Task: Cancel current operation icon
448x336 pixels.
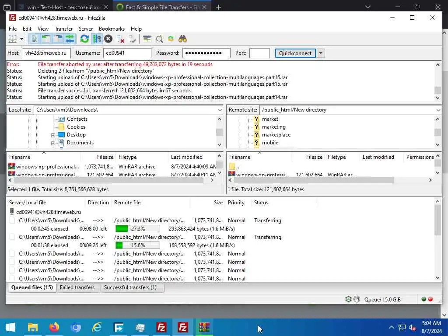Action: 108,39
